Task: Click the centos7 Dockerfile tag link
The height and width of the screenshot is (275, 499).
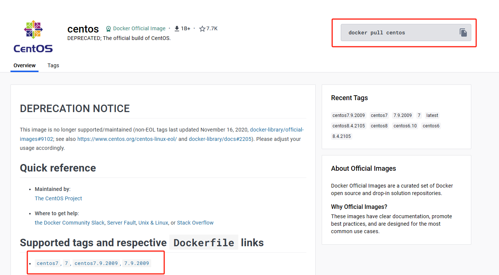Action: [x=48, y=263]
